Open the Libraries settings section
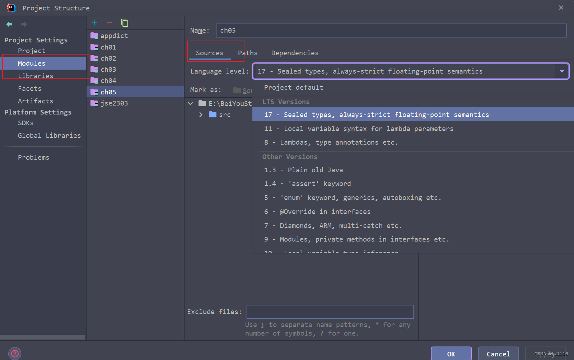Screen dimensions: 574x360 (x=36, y=76)
